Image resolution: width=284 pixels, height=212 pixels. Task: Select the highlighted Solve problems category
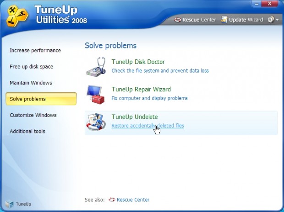[41, 99]
